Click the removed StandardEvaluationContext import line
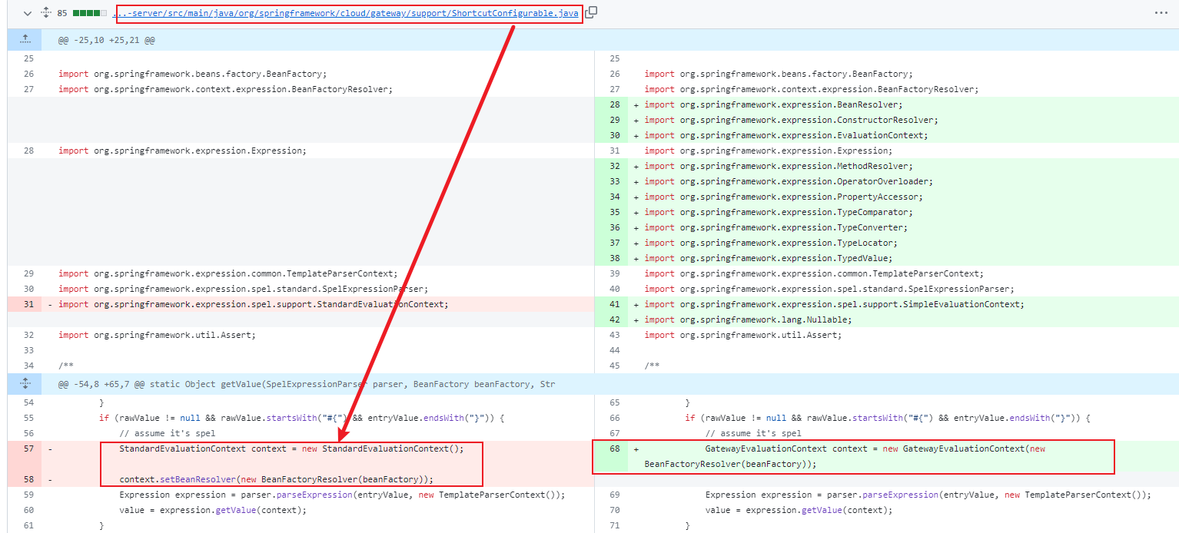1179x533 pixels. click(254, 304)
